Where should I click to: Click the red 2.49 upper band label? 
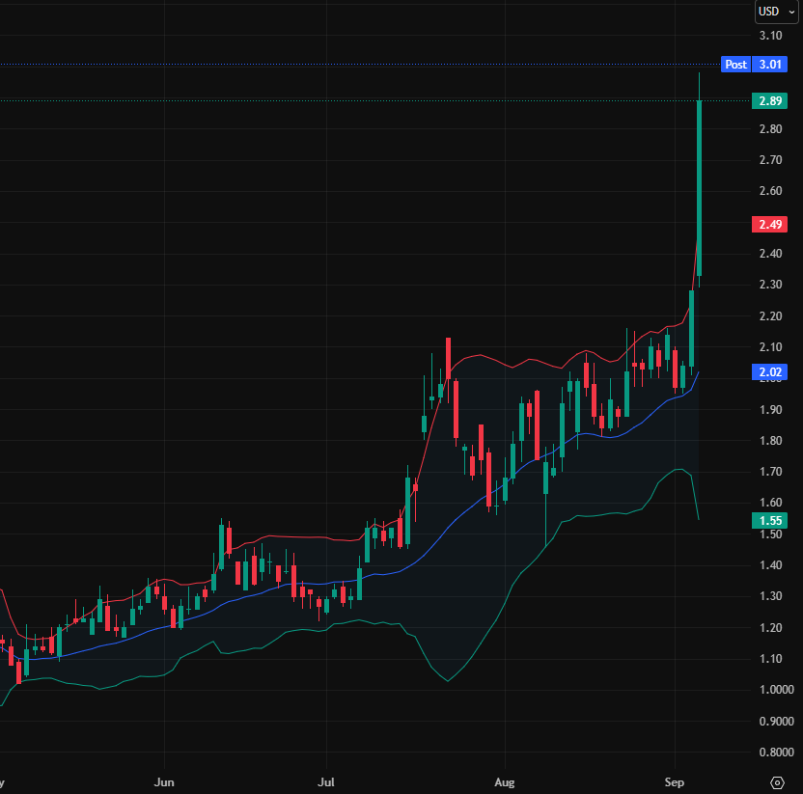tap(770, 224)
